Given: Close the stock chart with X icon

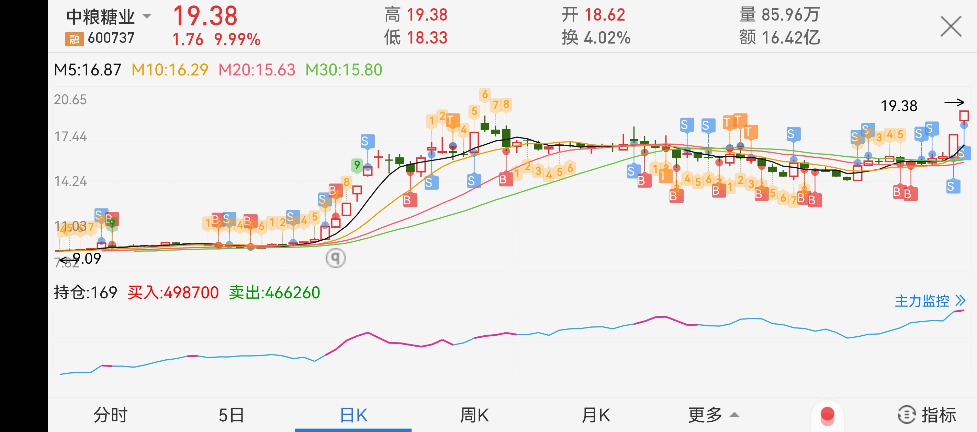Looking at the screenshot, I should (x=951, y=26).
